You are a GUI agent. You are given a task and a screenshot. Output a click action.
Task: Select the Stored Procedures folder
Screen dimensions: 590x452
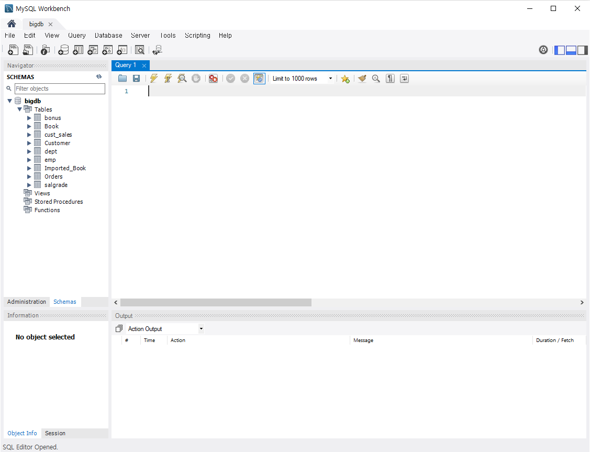(x=59, y=202)
